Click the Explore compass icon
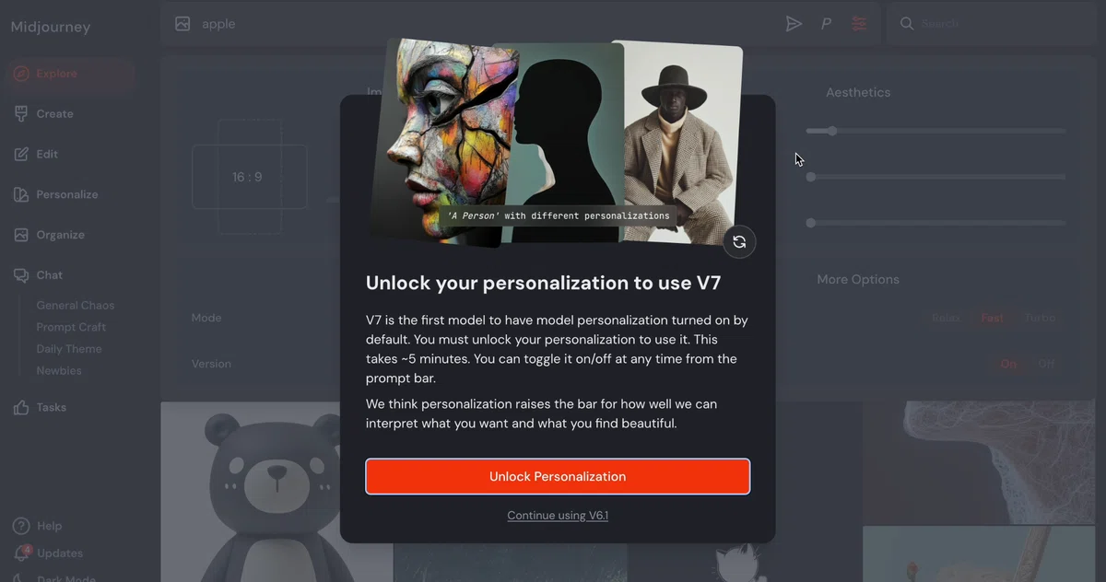 (21, 74)
